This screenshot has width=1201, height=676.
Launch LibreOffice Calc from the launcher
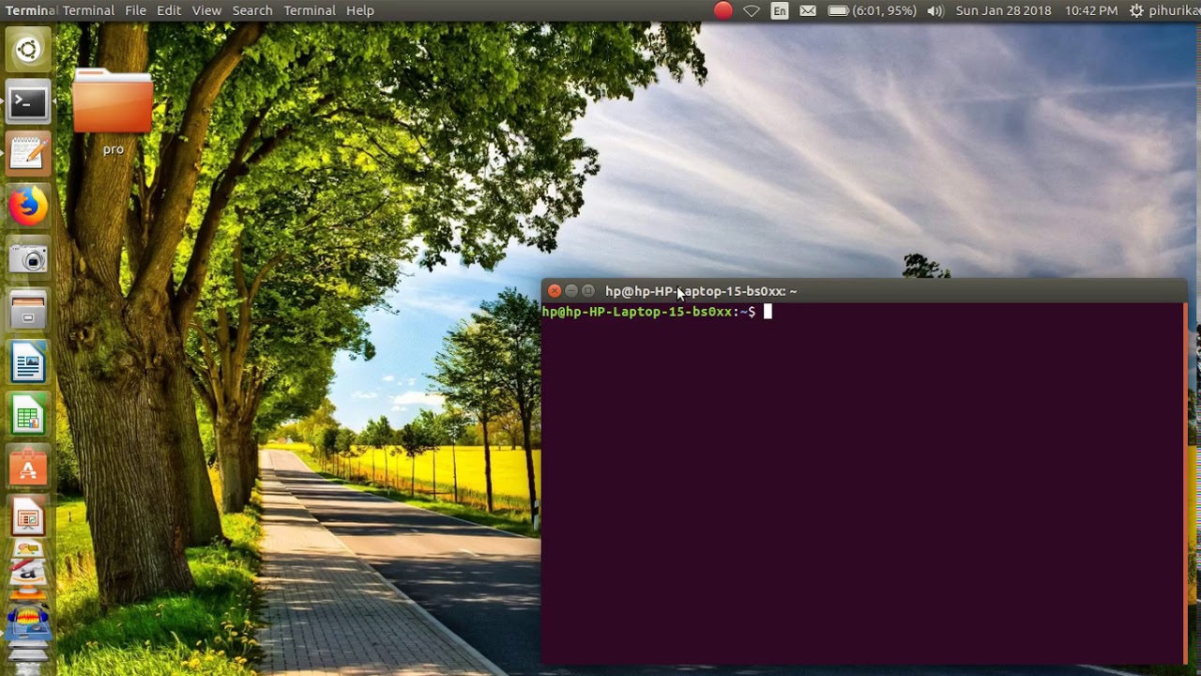pos(28,416)
